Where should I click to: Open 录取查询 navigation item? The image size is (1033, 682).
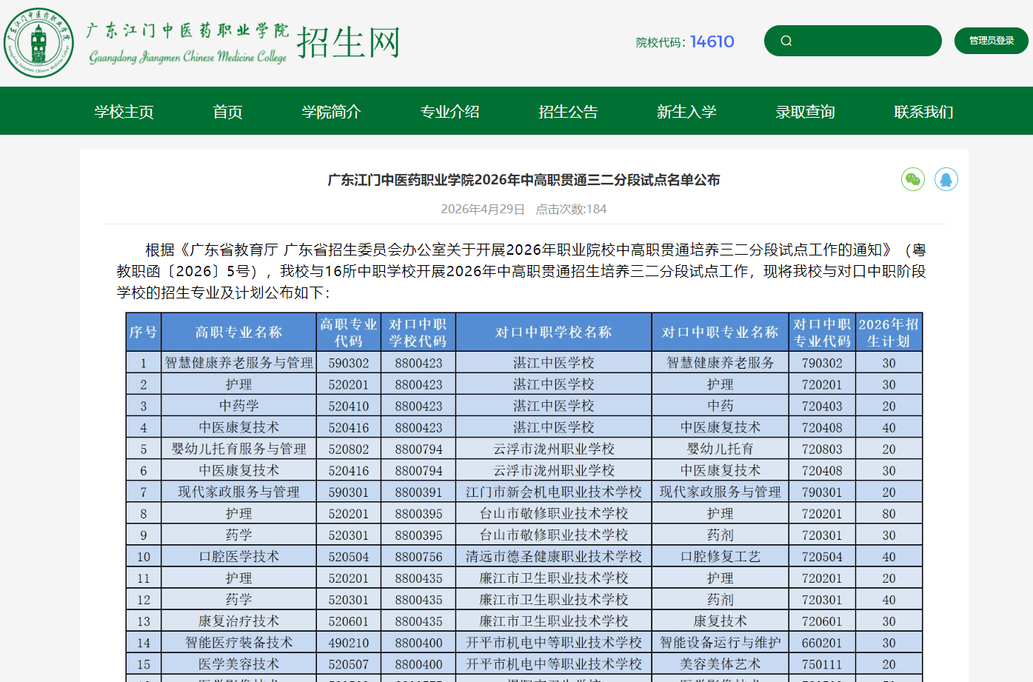coord(806,112)
